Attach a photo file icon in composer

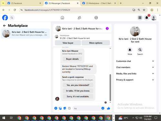[x=60, y=108]
